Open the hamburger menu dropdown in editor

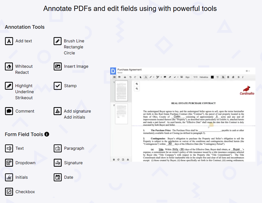(x=248, y=71)
